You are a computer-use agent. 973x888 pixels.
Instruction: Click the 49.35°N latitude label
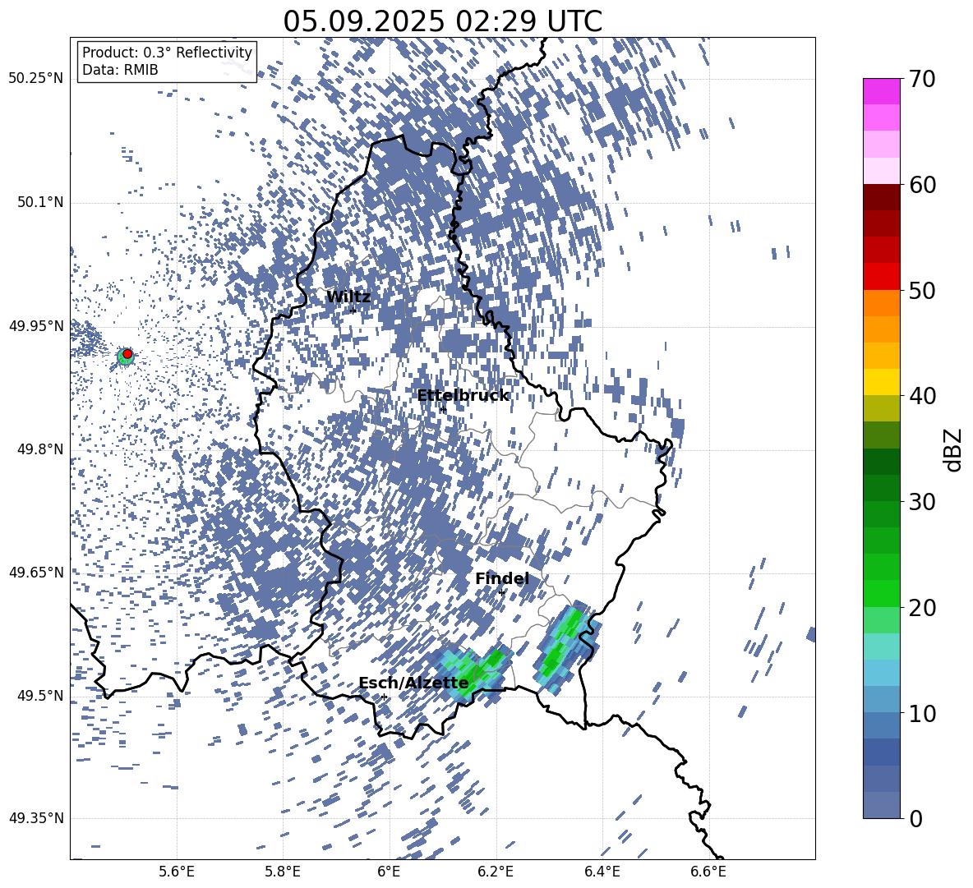click(36, 818)
